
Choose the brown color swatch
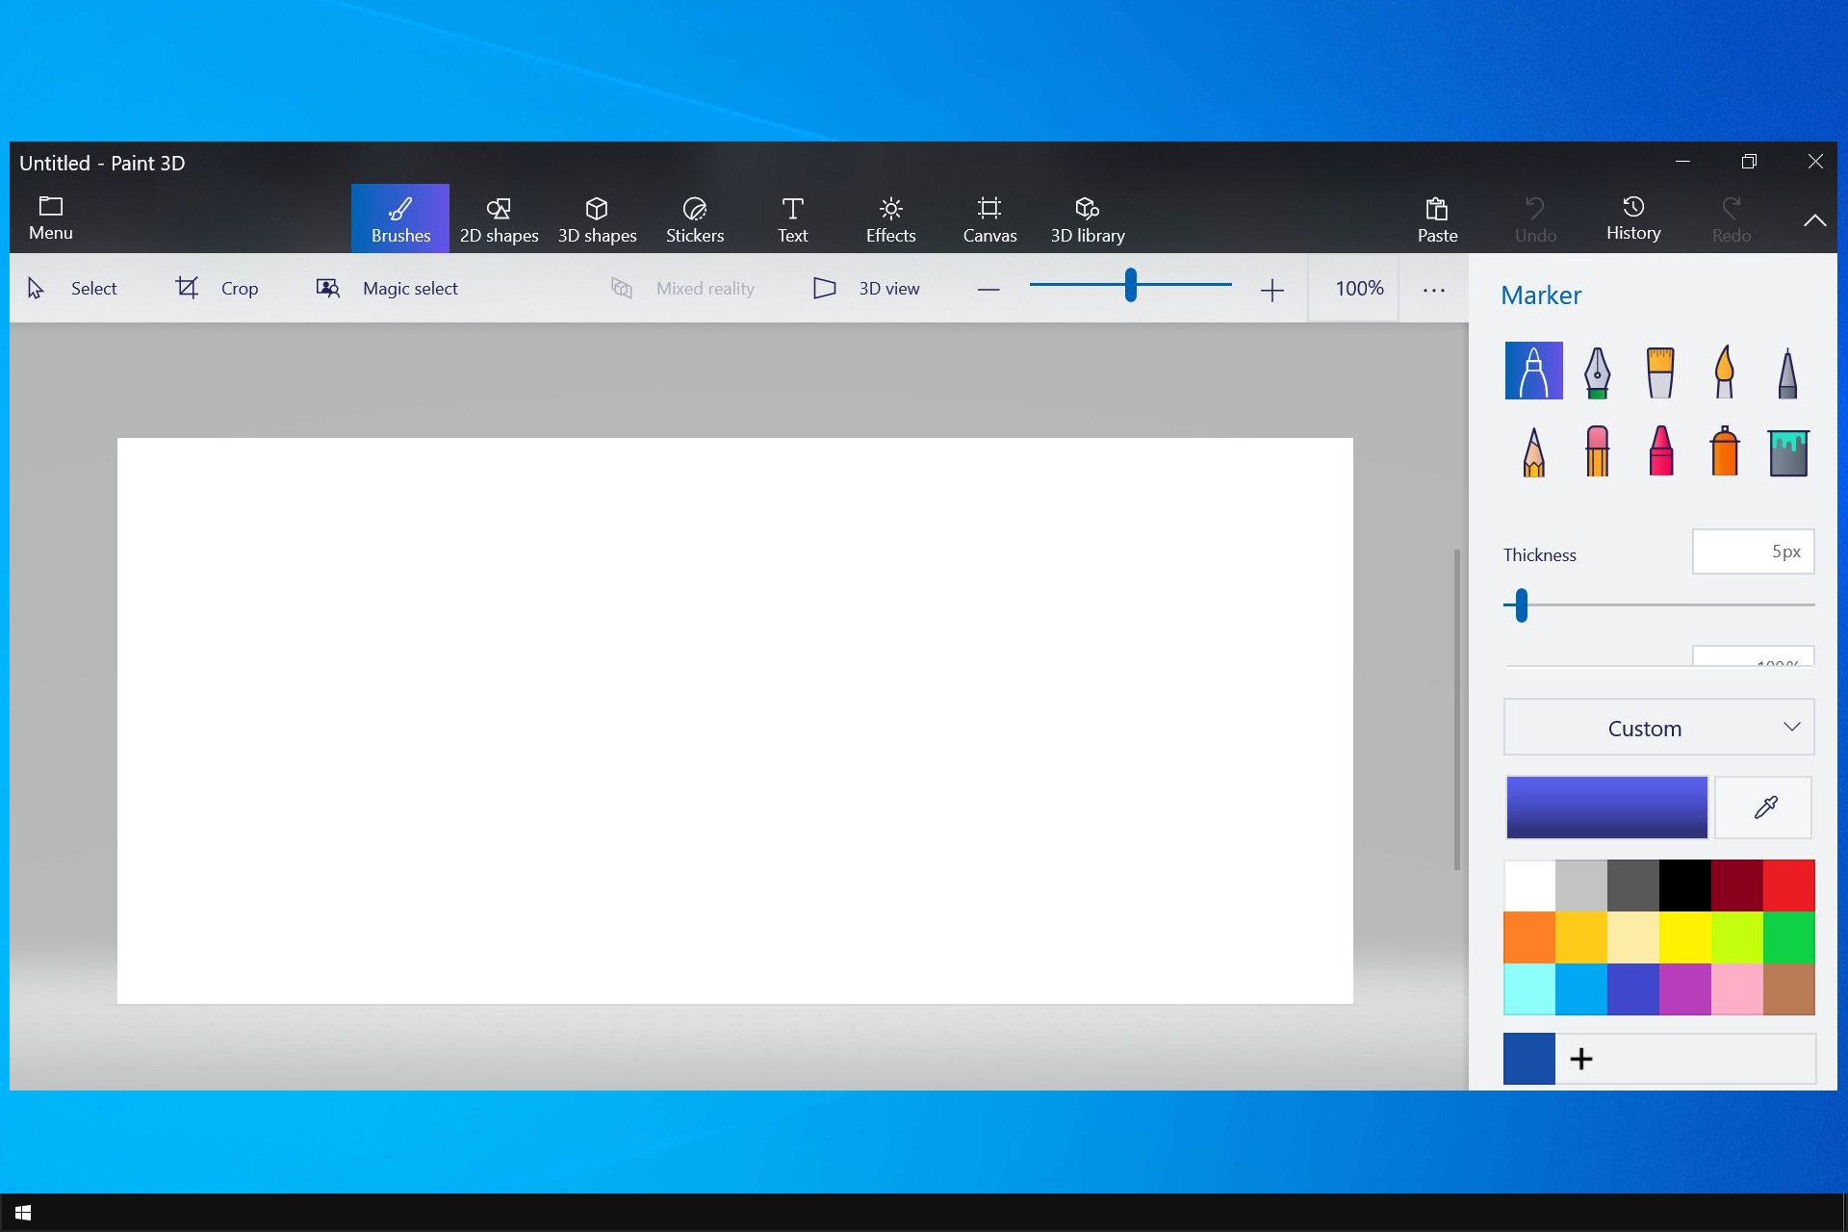(x=1789, y=989)
